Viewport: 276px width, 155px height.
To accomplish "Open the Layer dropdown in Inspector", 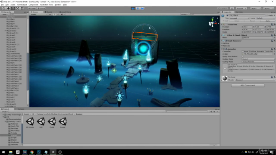I will [x=266, y=18].
